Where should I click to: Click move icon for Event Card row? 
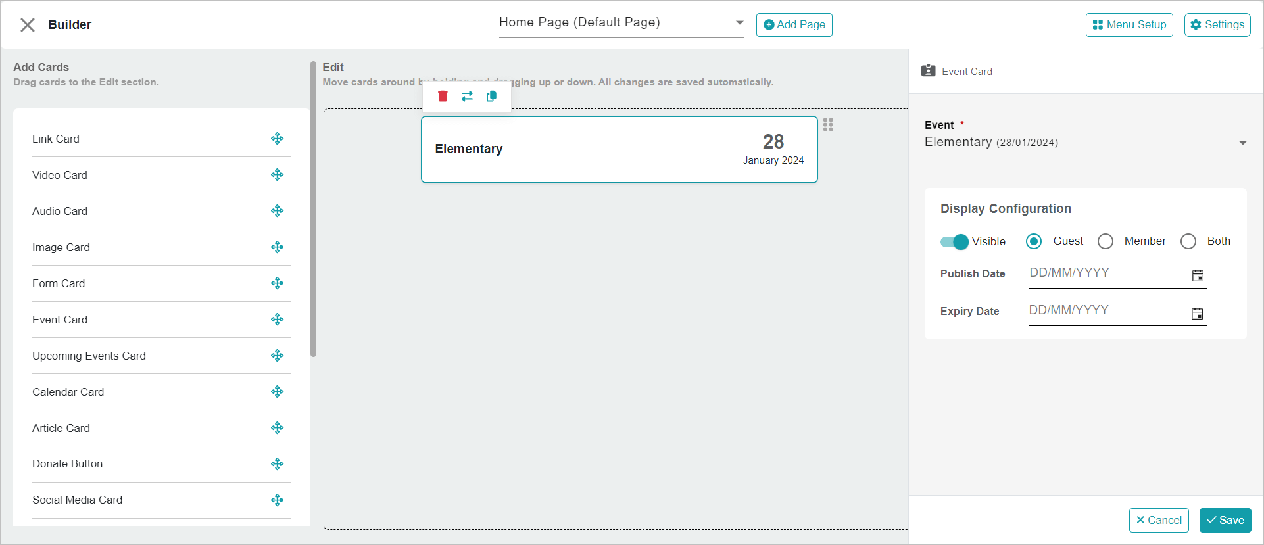(278, 320)
